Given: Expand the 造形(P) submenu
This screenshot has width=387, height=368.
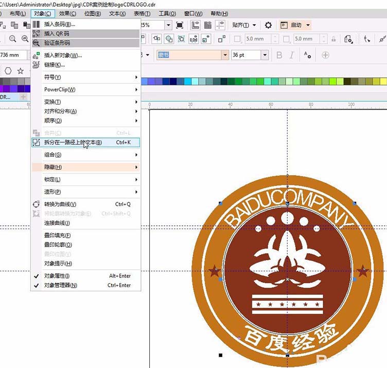Looking at the screenshot, I should pyautogui.click(x=85, y=192).
